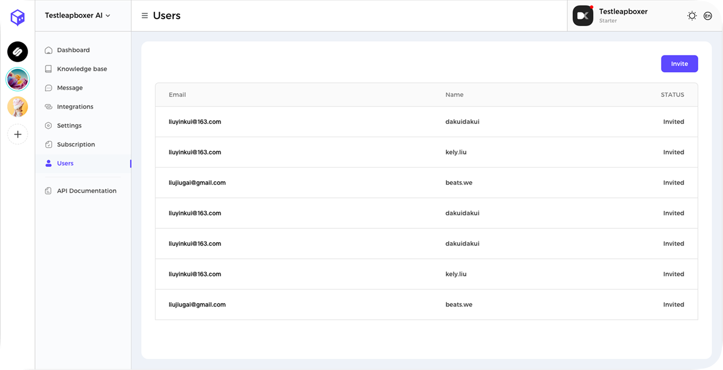Select the statue avatar workspace

[x=18, y=107]
